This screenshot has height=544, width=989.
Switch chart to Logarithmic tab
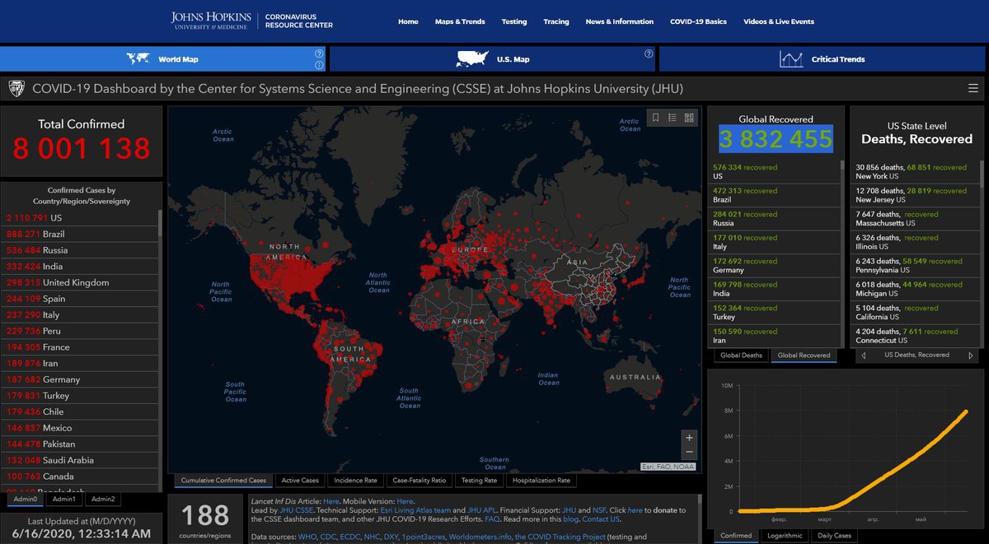pos(785,536)
